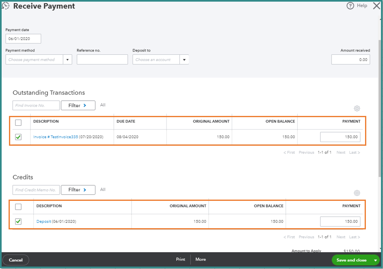Image resolution: width=383 pixels, height=269 pixels.
Task: Click the Cancel button
Action: click(x=15, y=260)
